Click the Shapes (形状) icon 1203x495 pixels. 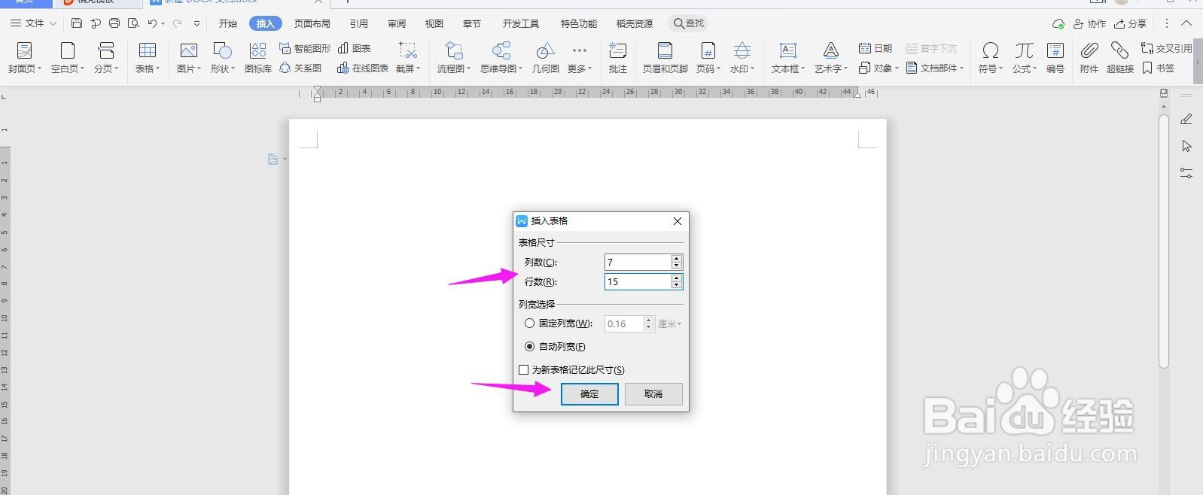(222, 50)
